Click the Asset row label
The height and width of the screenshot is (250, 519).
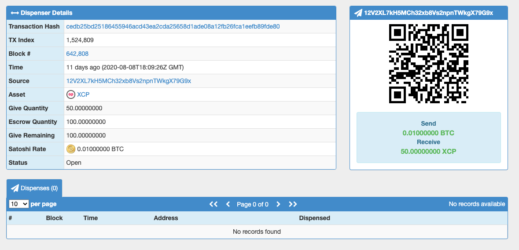[17, 94]
